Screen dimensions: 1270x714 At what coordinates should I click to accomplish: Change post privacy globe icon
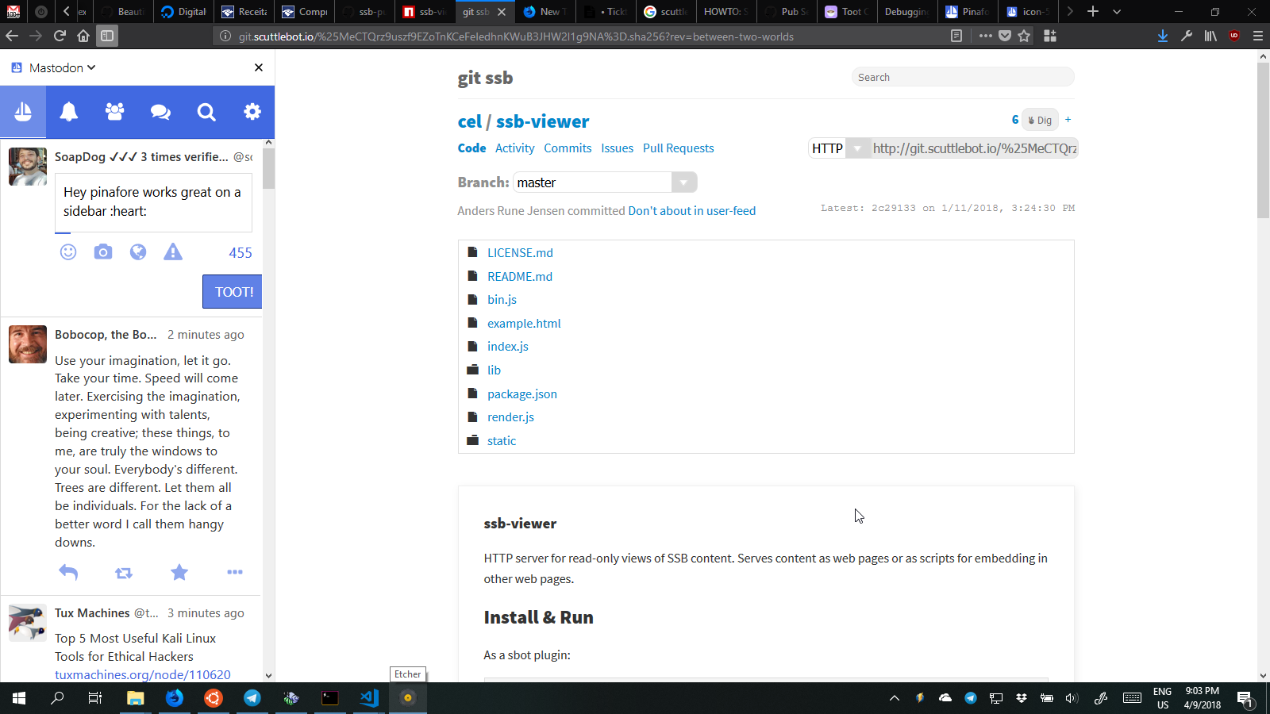click(138, 252)
